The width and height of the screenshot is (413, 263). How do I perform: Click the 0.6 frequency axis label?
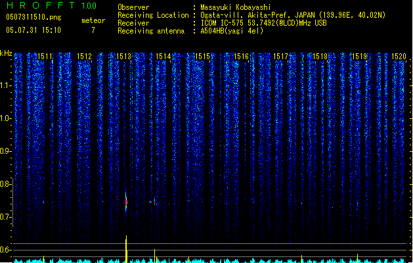click(x=5, y=250)
